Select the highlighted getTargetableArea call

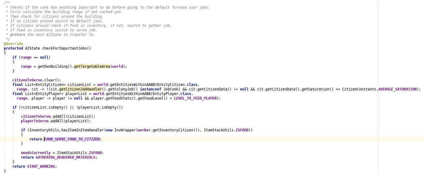click(92, 66)
